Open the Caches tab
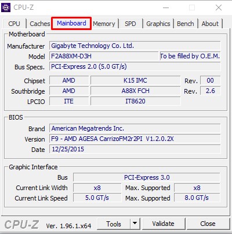The height and width of the screenshot is (234, 232). [40, 24]
